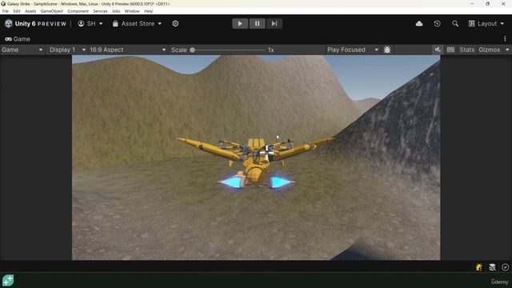Open the SH account menu
Screen dimensions: 512x288
pos(90,23)
